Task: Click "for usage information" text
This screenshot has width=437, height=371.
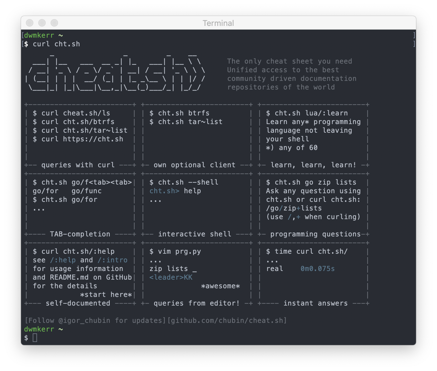Action: (78, 269)
